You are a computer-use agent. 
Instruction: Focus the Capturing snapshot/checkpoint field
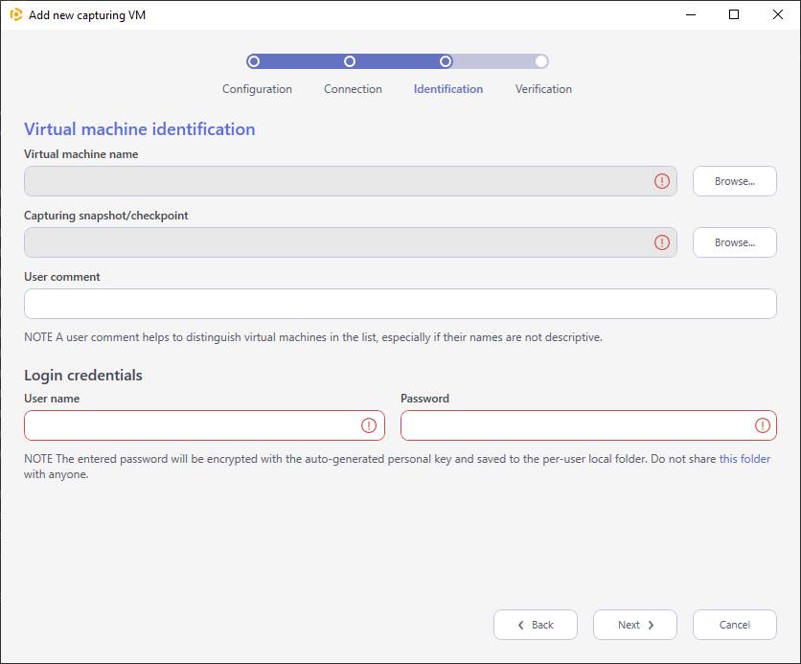click(x=351, y=242)
